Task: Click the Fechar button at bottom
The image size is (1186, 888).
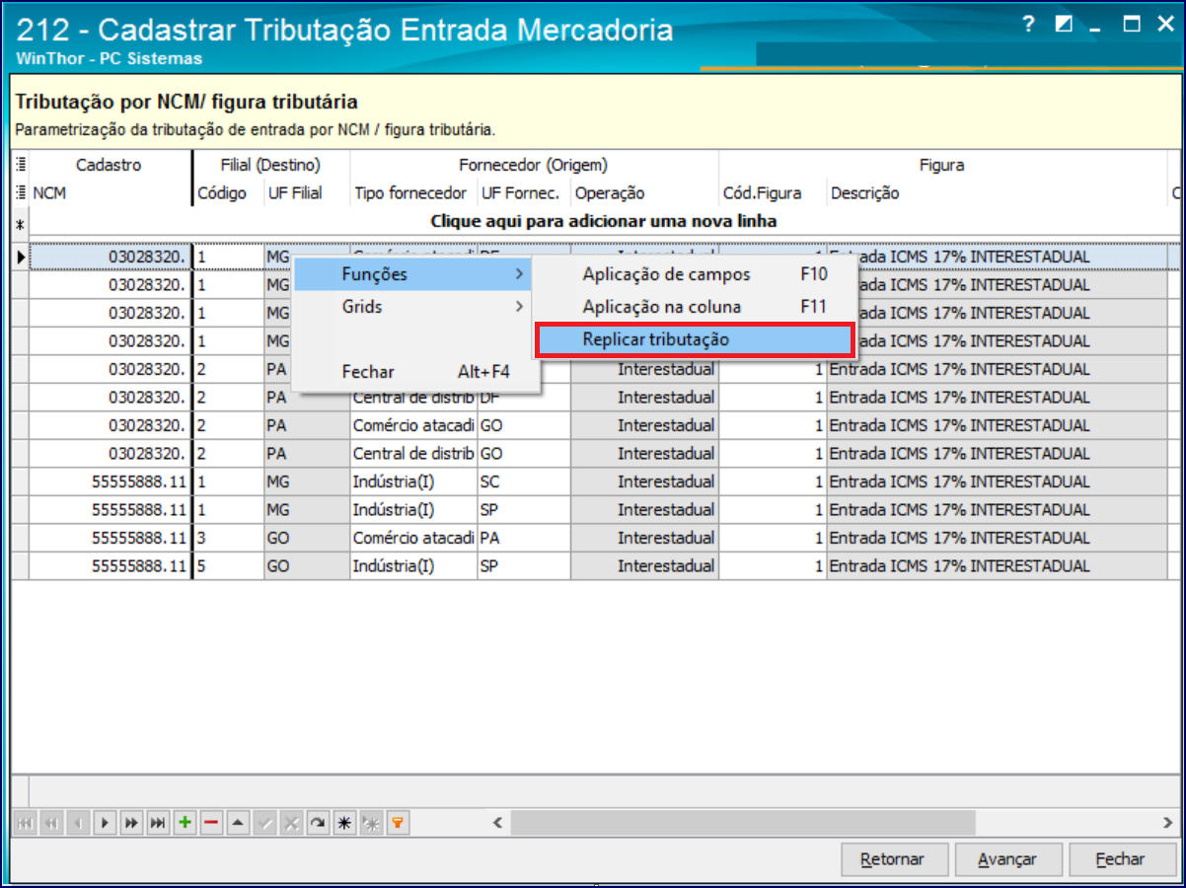Action: (1123, 859)
